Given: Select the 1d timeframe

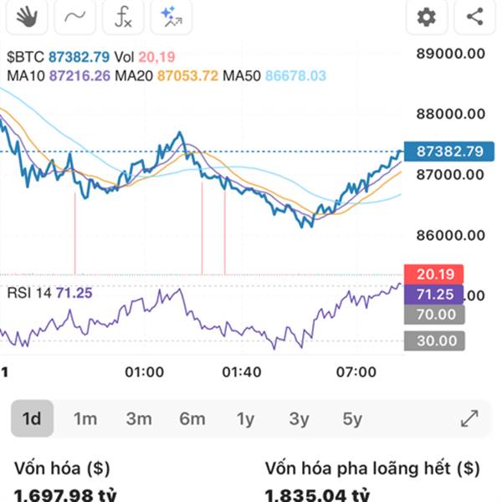Looking at the screenshot, I should (32, 418).
